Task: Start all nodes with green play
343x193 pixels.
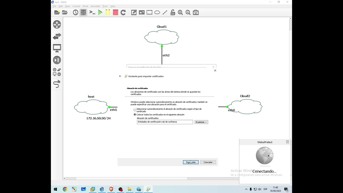Action: coord(100,12)
